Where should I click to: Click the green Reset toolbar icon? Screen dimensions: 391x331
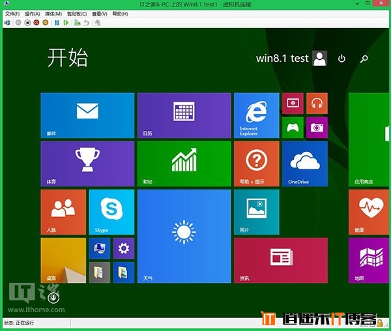[66, 23]
